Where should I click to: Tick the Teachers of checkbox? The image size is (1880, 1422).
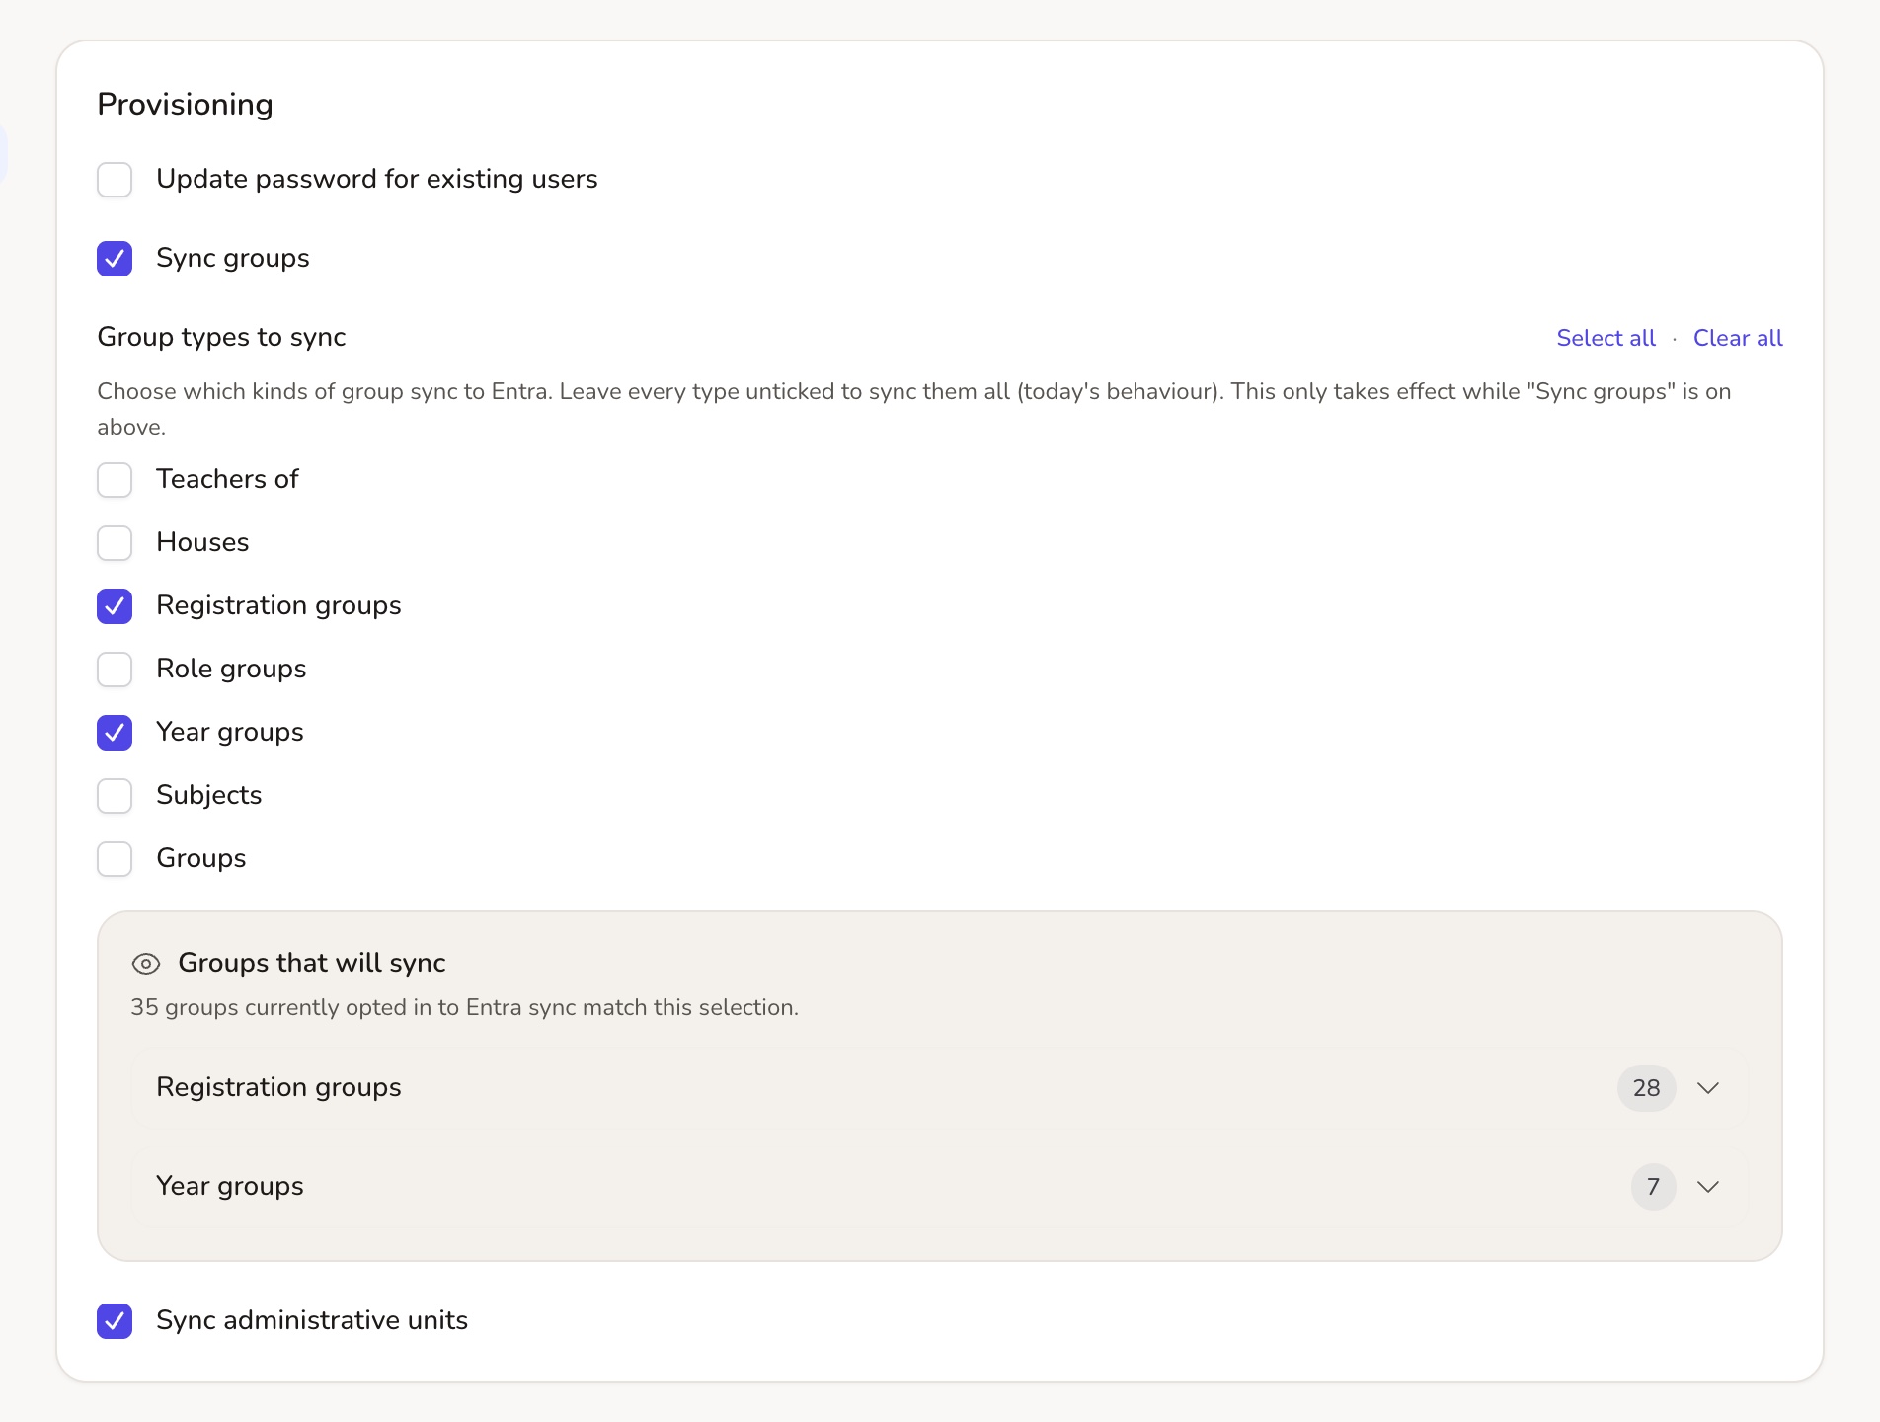coord(115,480)
